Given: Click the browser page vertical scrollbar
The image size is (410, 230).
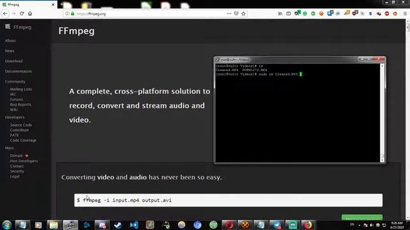Looking at the screenshot, I should pyautogui.click(x=407, y=119).
